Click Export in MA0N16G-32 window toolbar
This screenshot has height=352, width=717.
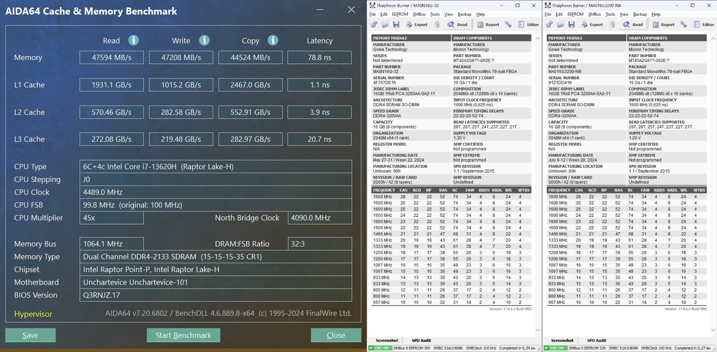(x=417, y=25)
